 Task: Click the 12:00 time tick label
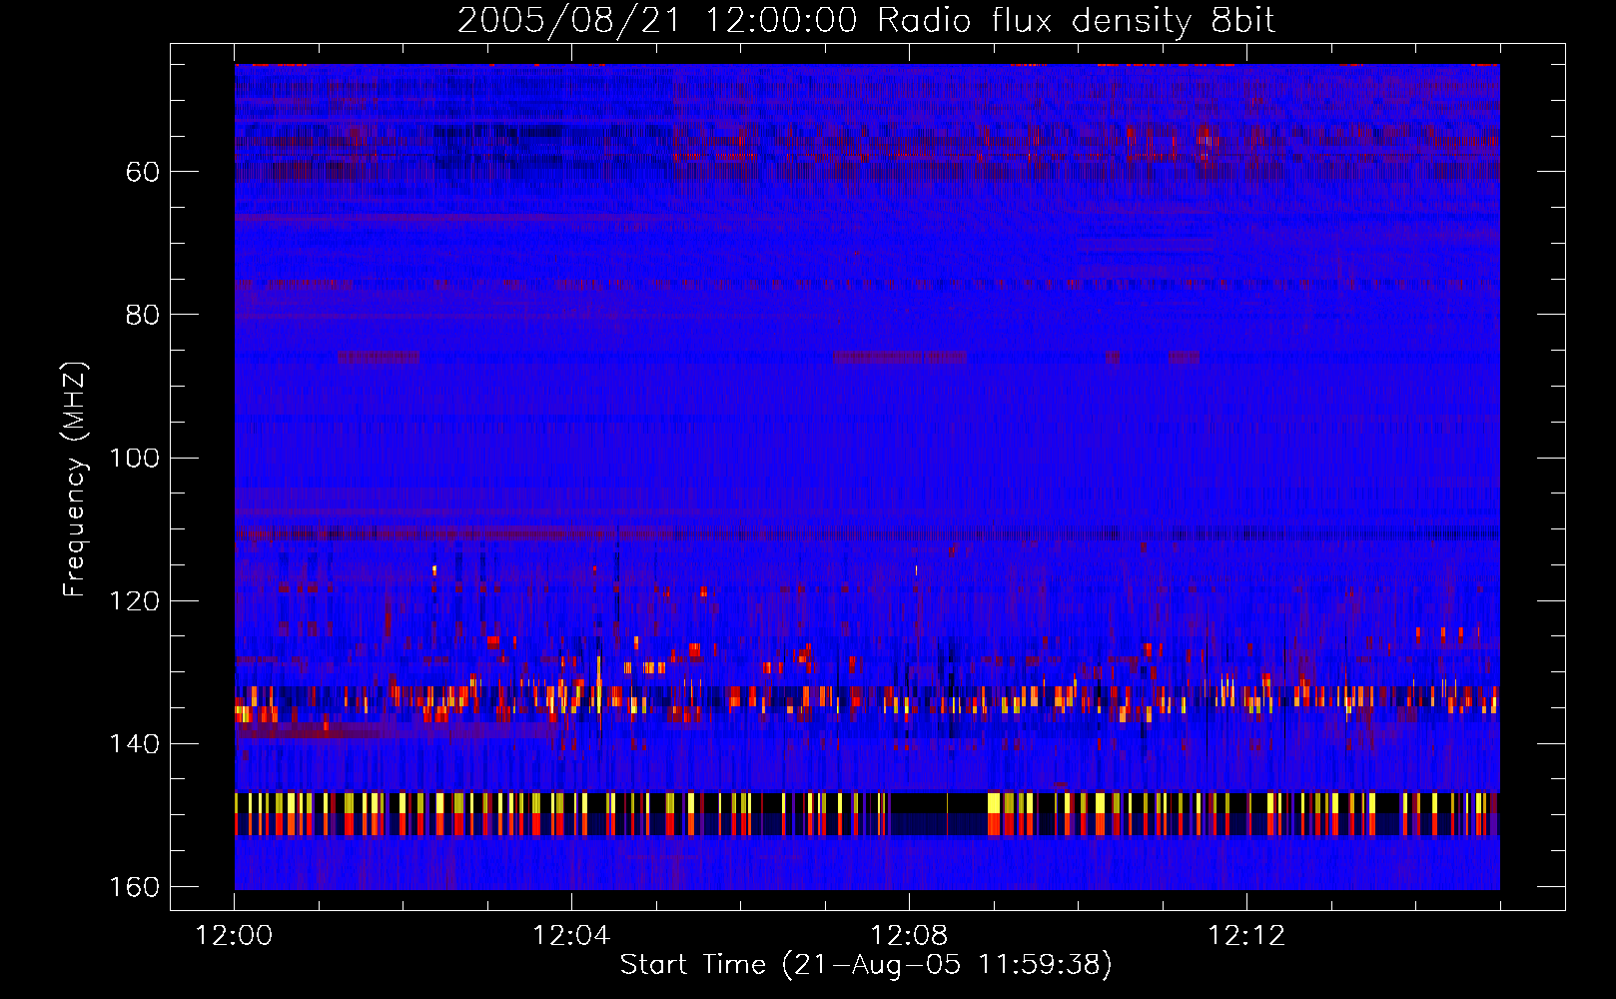coord(234,936)
